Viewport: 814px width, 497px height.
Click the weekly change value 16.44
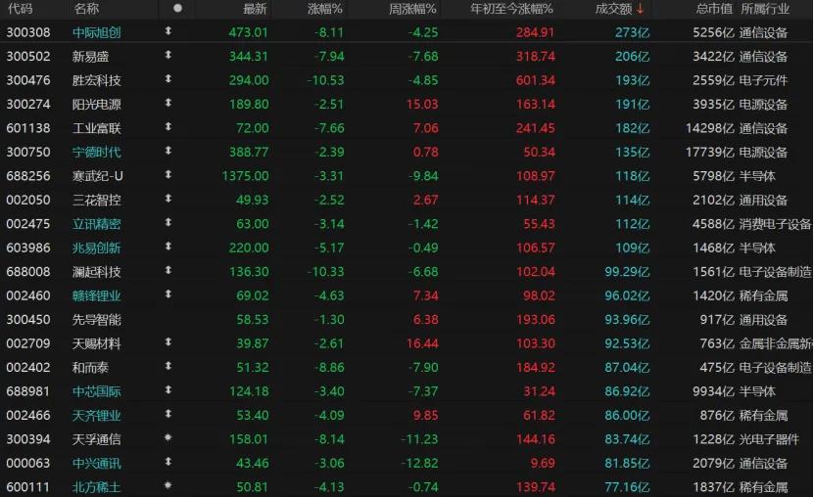pyautogui.click(x=422, y=343)
